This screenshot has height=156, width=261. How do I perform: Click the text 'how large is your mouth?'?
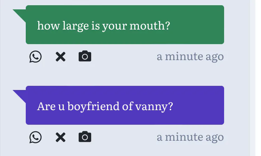[x=103, y=26]
